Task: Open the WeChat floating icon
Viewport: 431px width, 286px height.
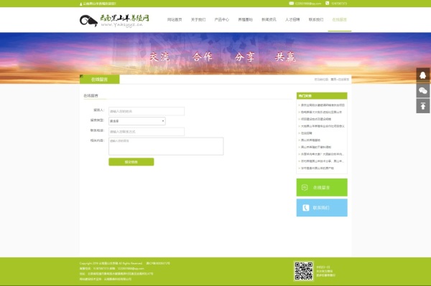Action: click(423, 90)
